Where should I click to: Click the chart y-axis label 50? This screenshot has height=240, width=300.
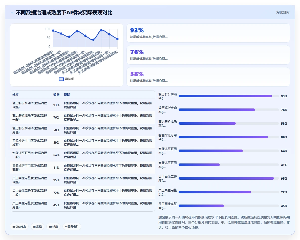48,38
